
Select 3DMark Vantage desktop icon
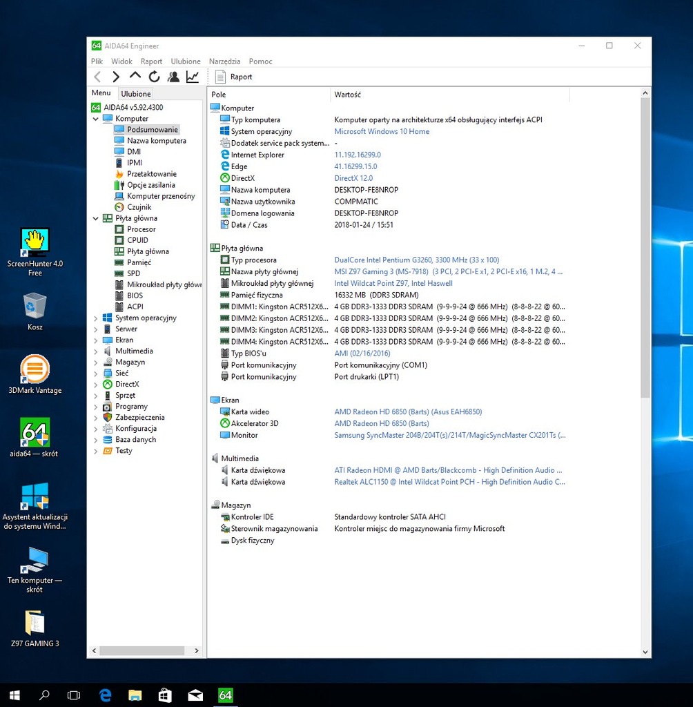35,375
